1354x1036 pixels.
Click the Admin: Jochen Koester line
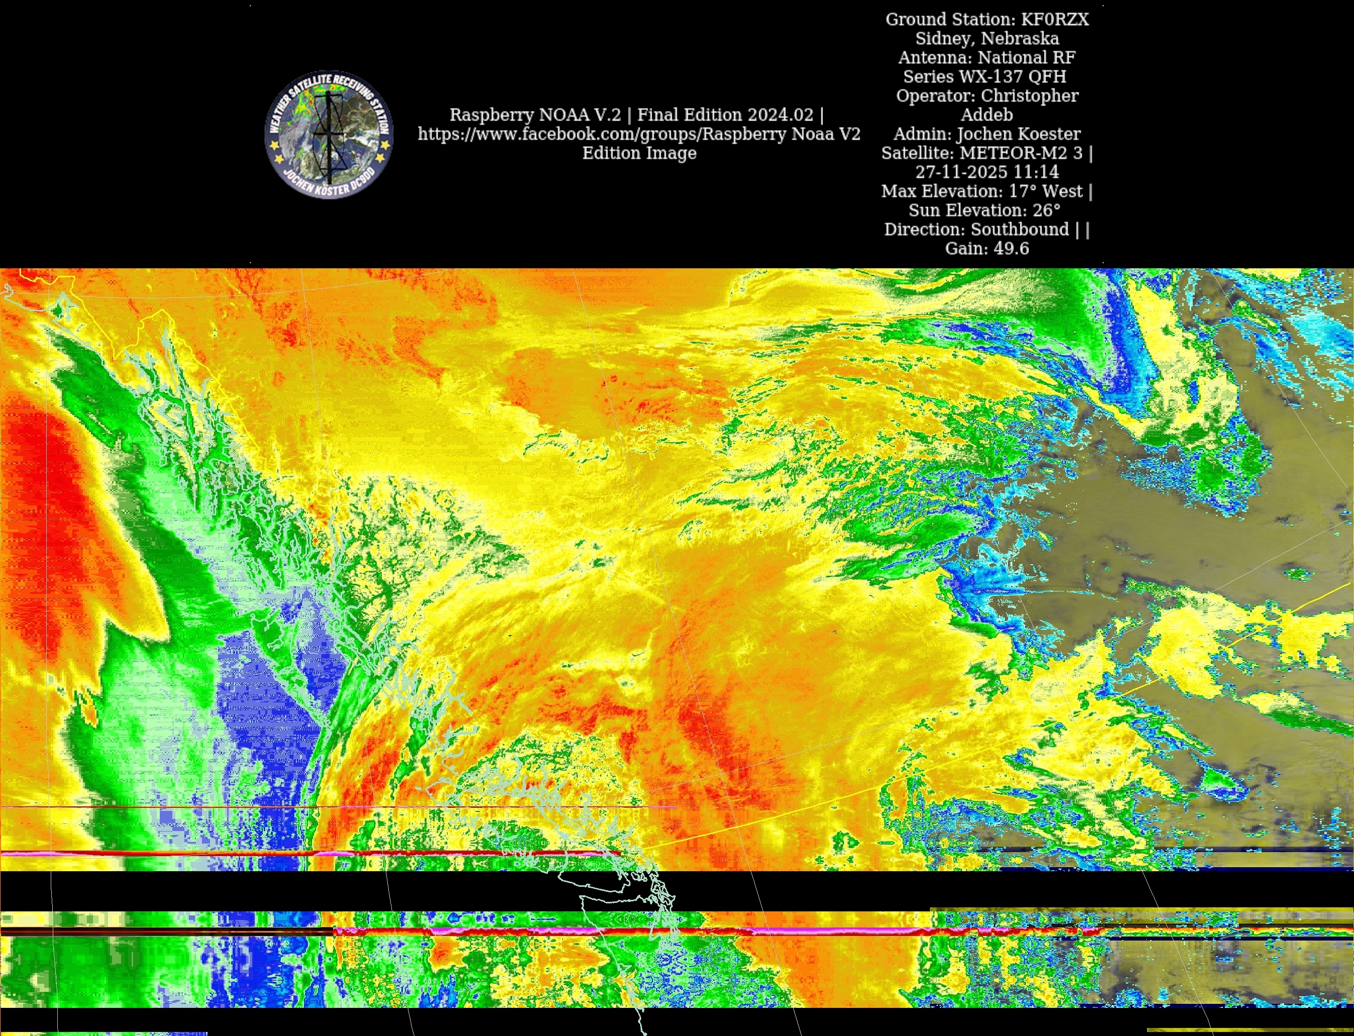click(987, 134)
